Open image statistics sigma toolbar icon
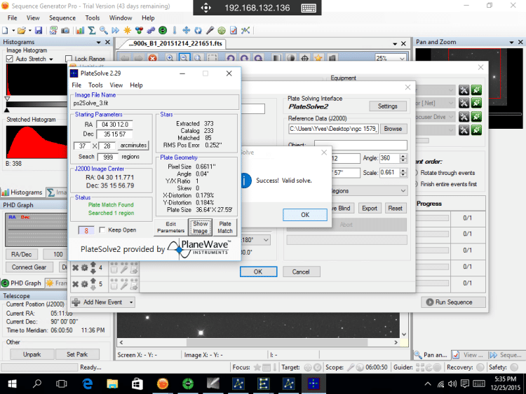Viewport: 526px width, 394px height. point(92,31)
